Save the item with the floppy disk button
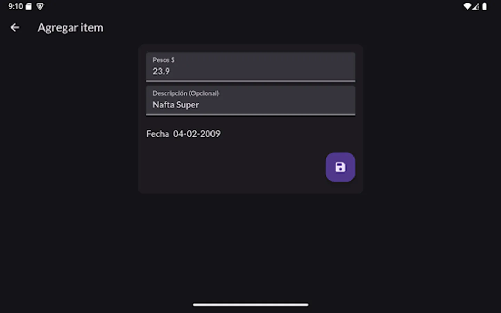Viewport: 501px width, 313px height. (340, 167)
